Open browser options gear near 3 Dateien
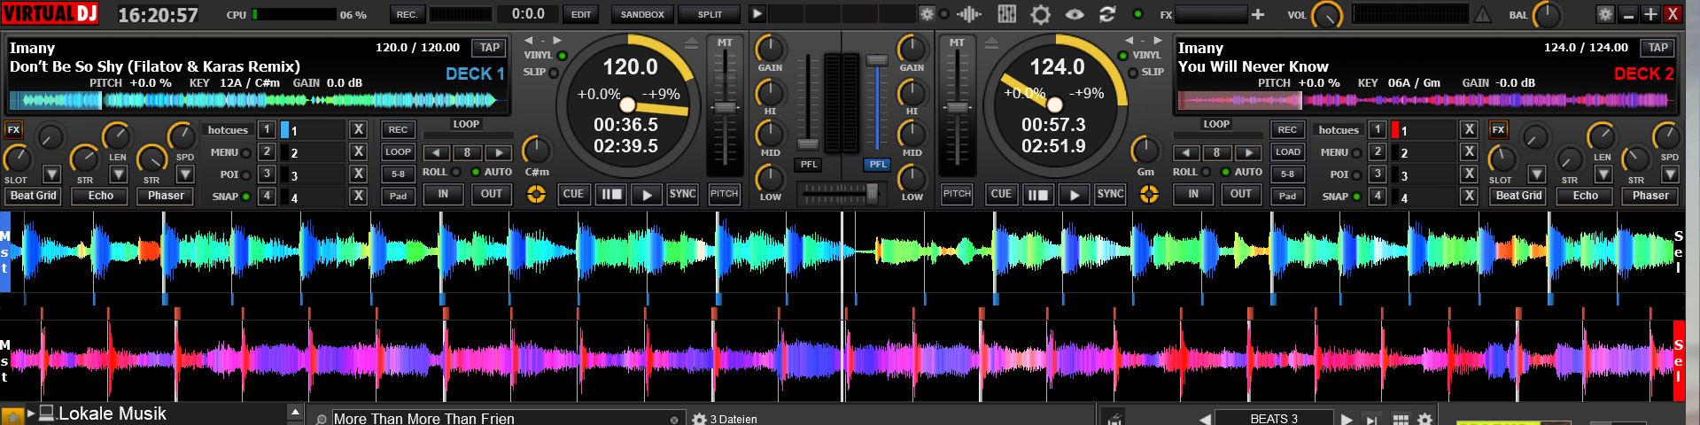Viewport: 1700px width, 425px height. click(699, 419)
